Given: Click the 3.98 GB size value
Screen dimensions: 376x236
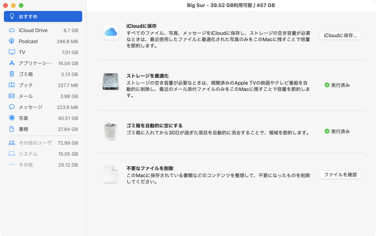Looking at the screenshot, I should tap(69, 97).
